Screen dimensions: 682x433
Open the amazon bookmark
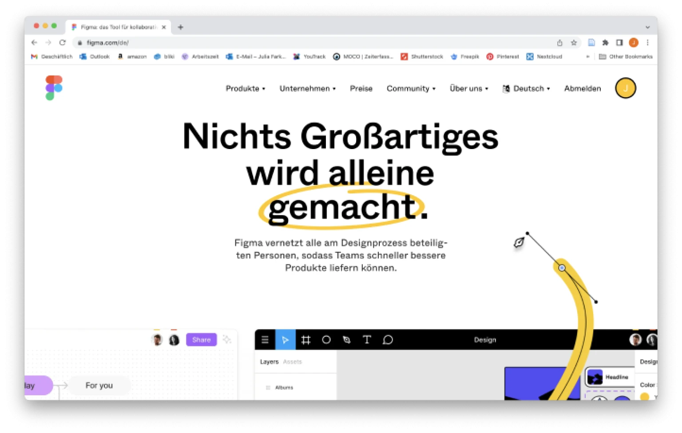[x=132, y=57]
